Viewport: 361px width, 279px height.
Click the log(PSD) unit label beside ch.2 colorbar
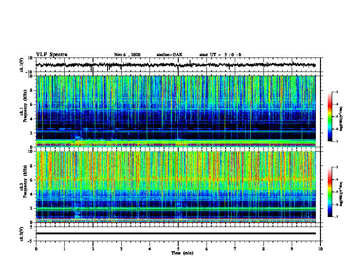click(341, 194)
